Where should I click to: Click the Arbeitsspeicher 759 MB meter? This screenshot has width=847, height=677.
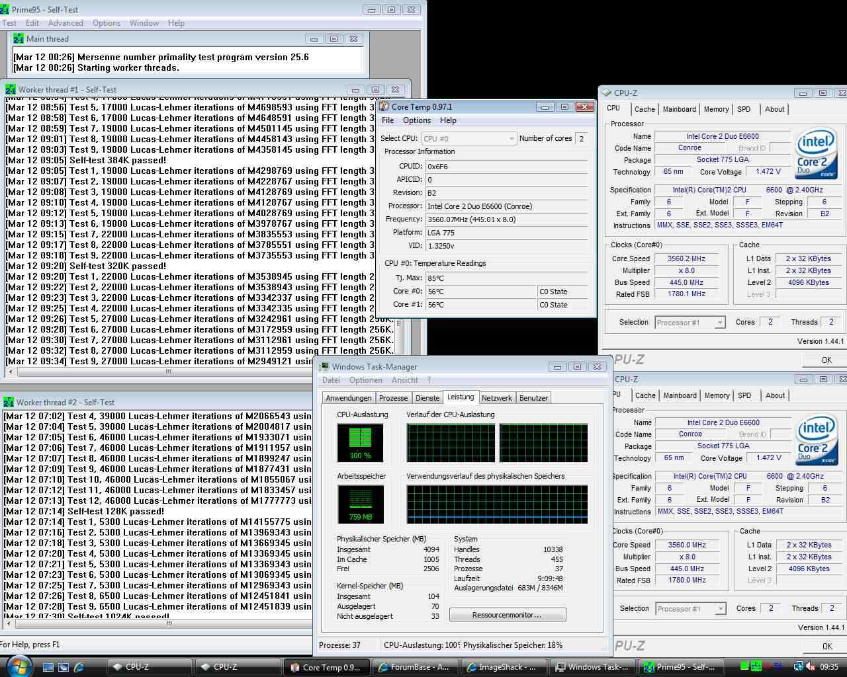pos(361,504)
